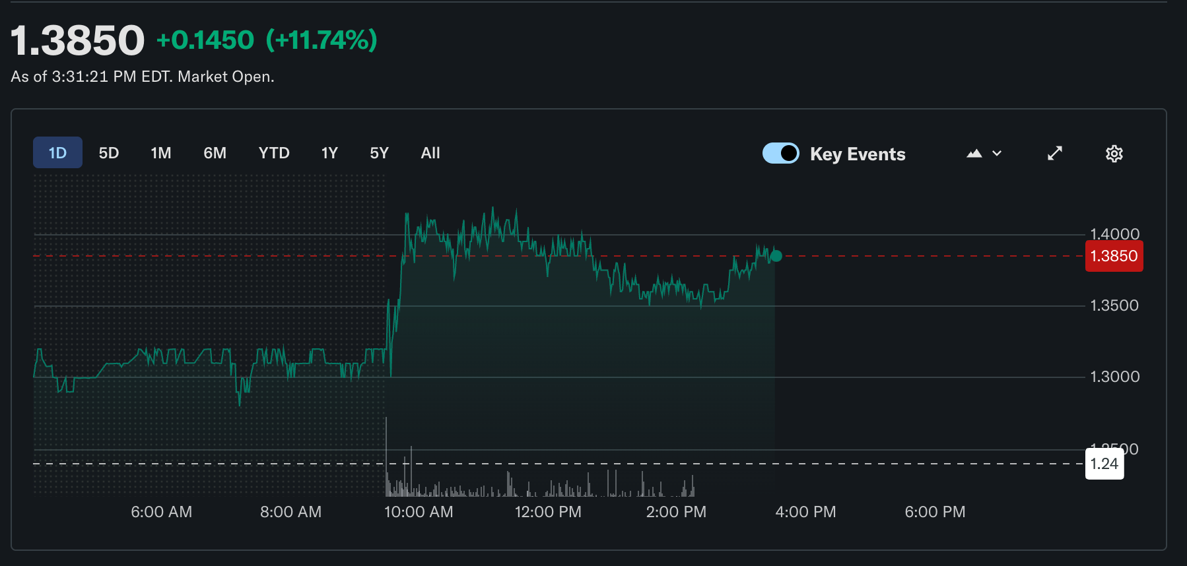
Task: Switch to 1Y chart view
Action: [x=329, y=153]
